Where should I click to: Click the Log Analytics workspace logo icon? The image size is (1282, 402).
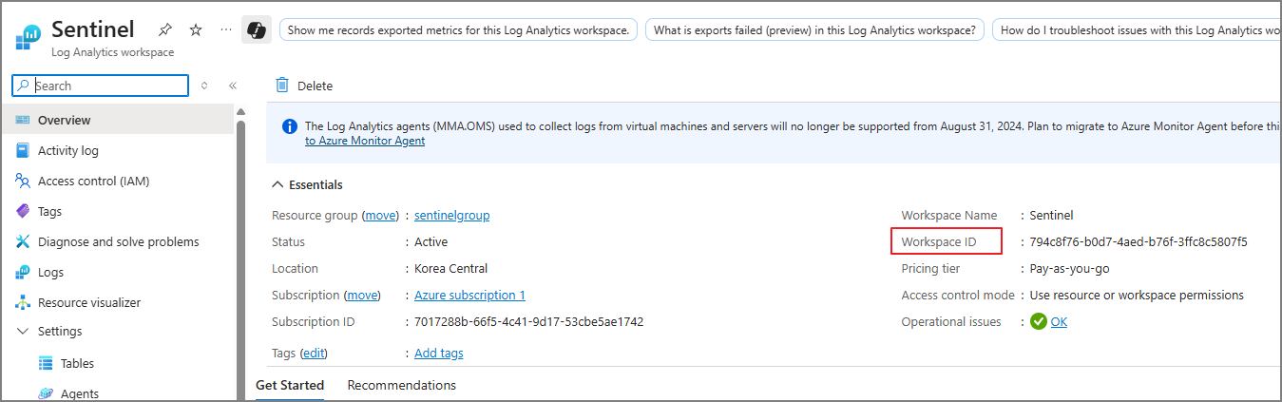[29, 39]
